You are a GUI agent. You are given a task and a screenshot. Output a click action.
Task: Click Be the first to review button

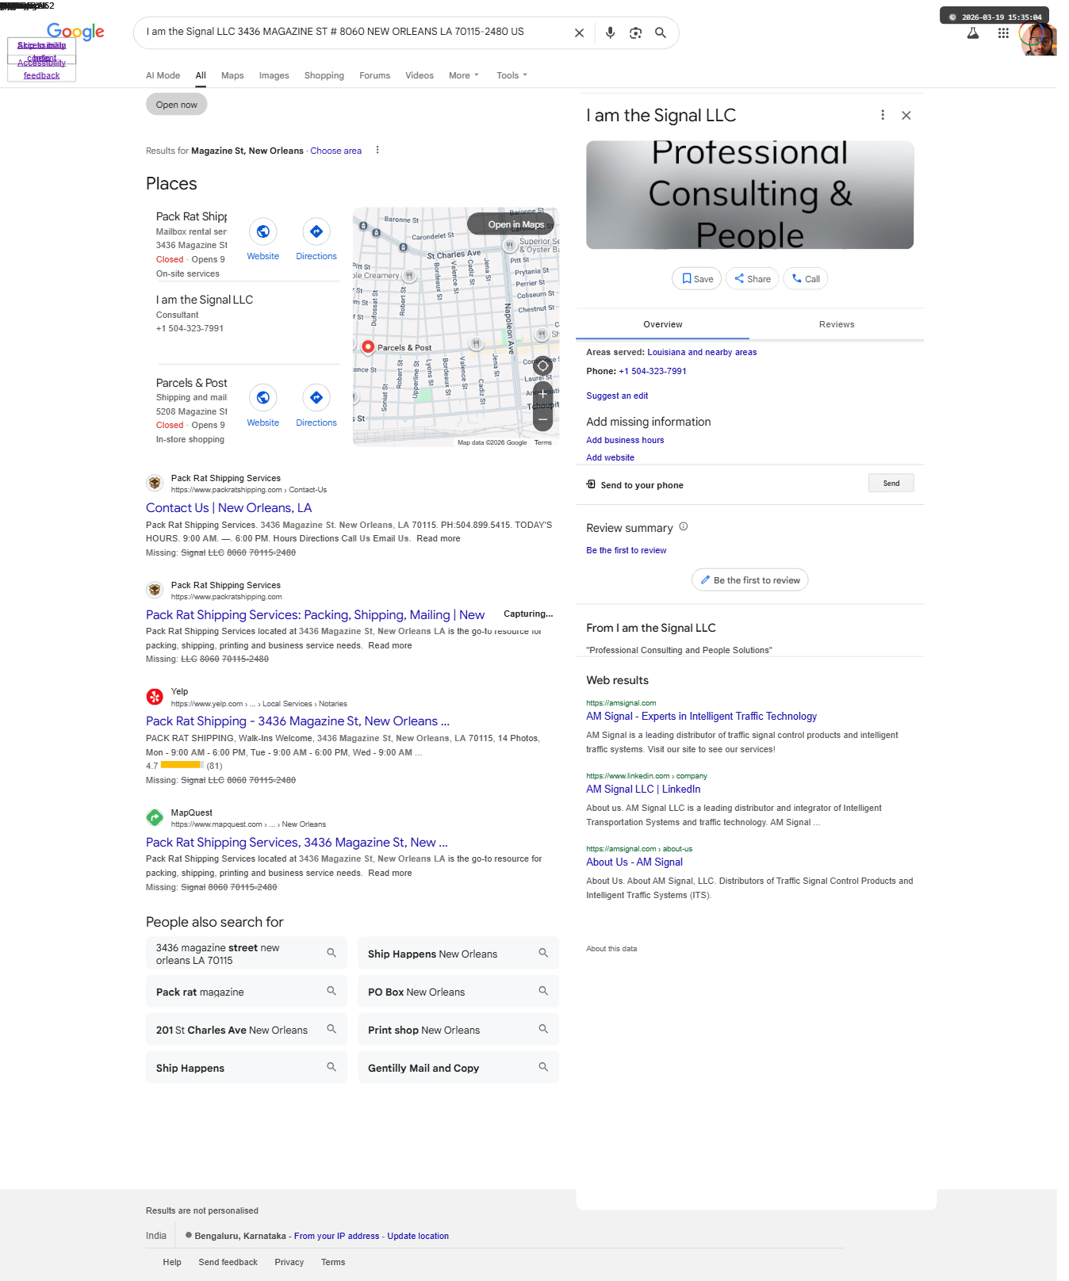click(x=750, y=580)
